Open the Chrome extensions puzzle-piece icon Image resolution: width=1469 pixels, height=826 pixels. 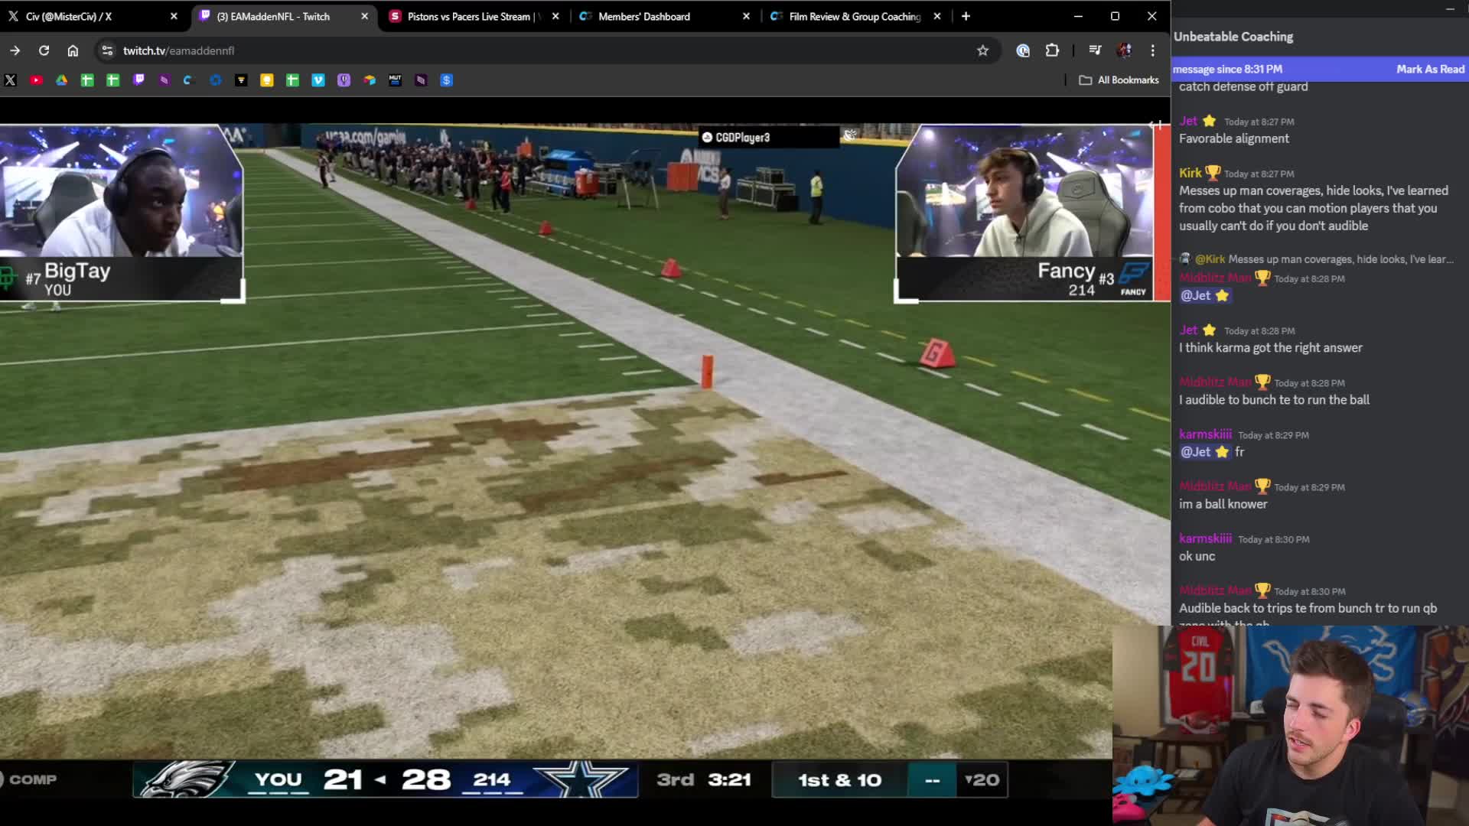[1053, 50]
